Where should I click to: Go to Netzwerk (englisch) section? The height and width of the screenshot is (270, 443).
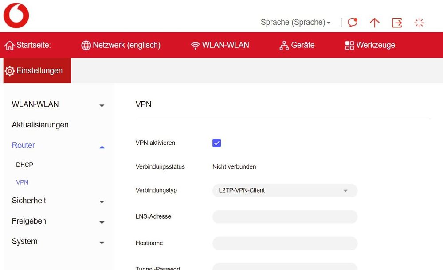point(121,45)
